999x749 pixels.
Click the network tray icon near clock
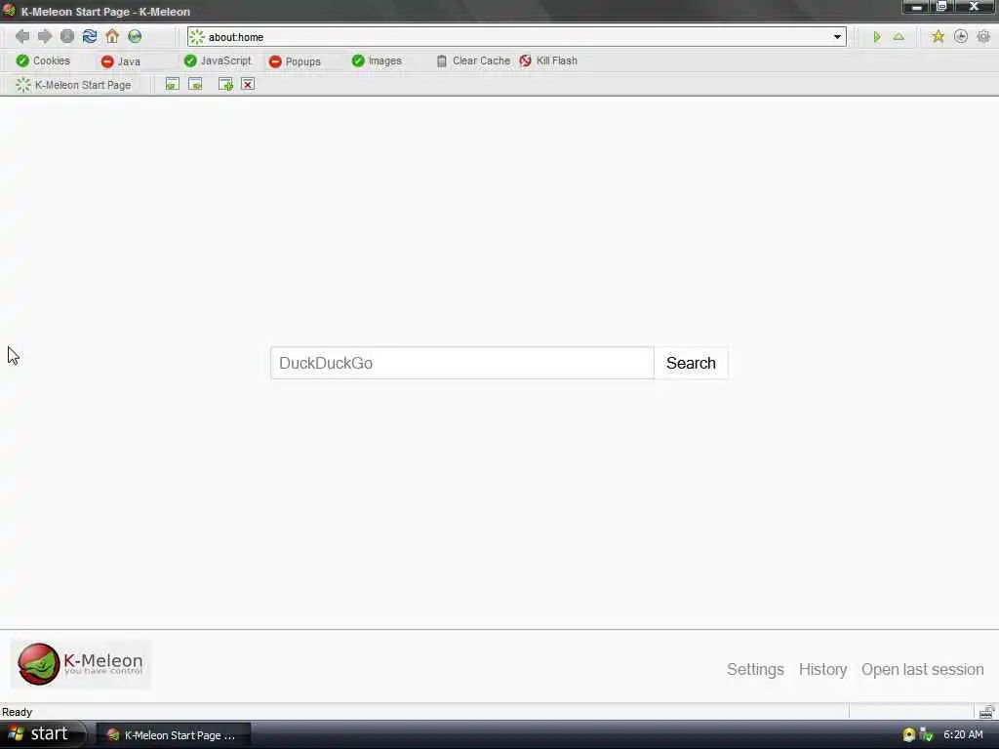pos(927,734)
